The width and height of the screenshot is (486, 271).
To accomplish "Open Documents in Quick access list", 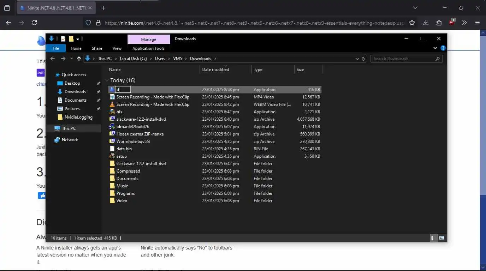I will [75, 100].
